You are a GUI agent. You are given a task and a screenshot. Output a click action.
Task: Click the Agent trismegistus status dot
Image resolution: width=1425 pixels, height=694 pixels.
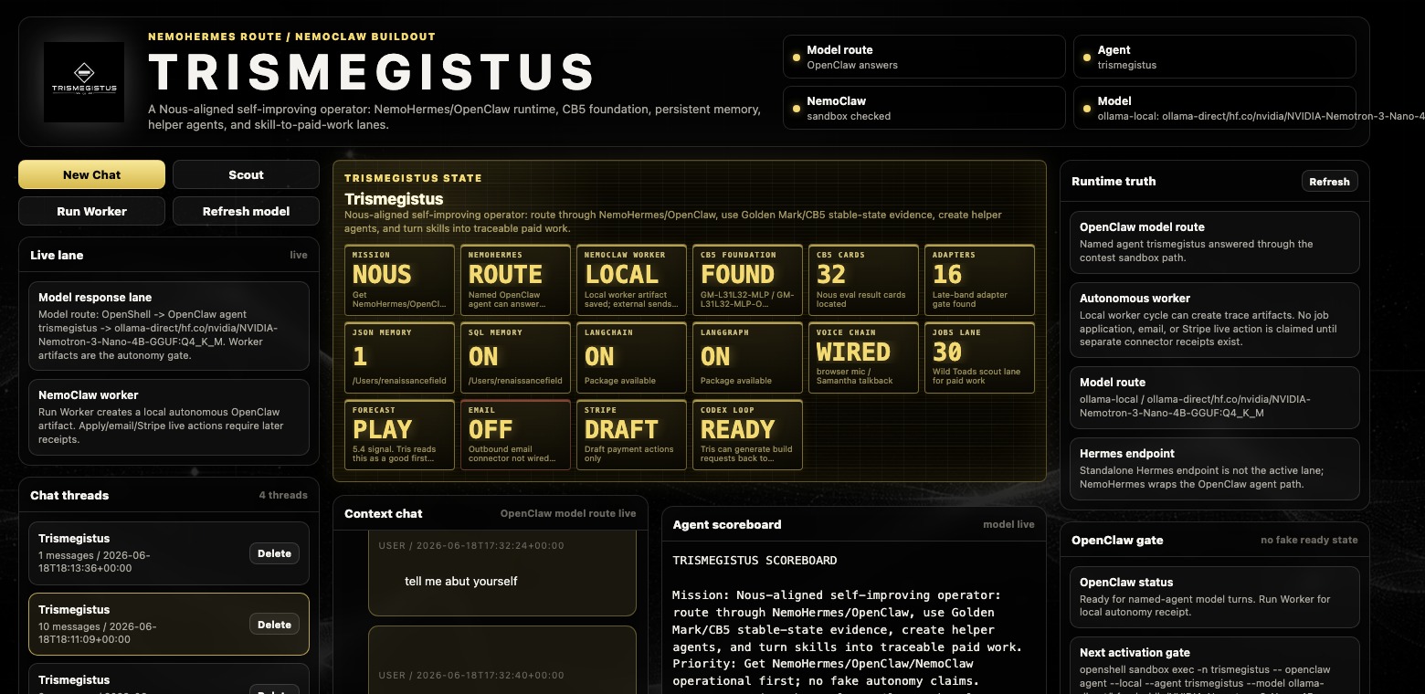coord(1087,58)
